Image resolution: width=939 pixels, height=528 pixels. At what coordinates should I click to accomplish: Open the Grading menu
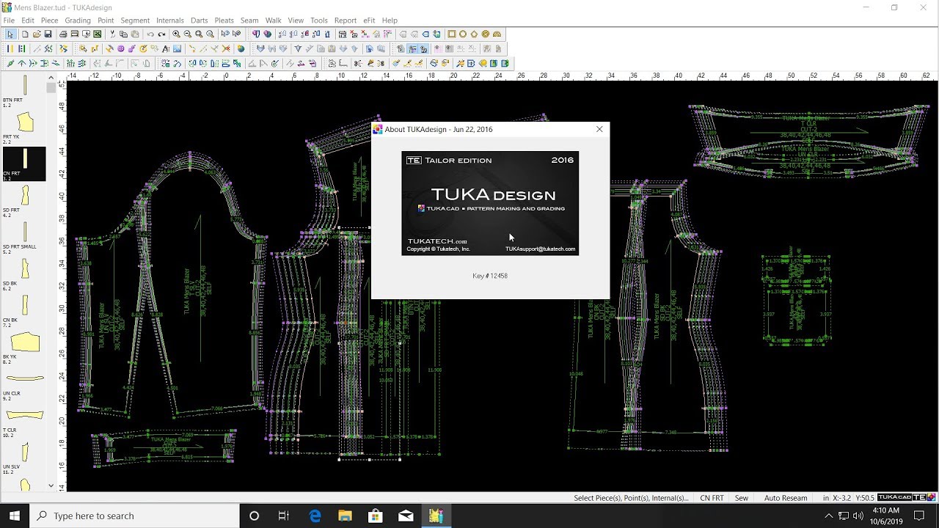click(x=78, y=21)
